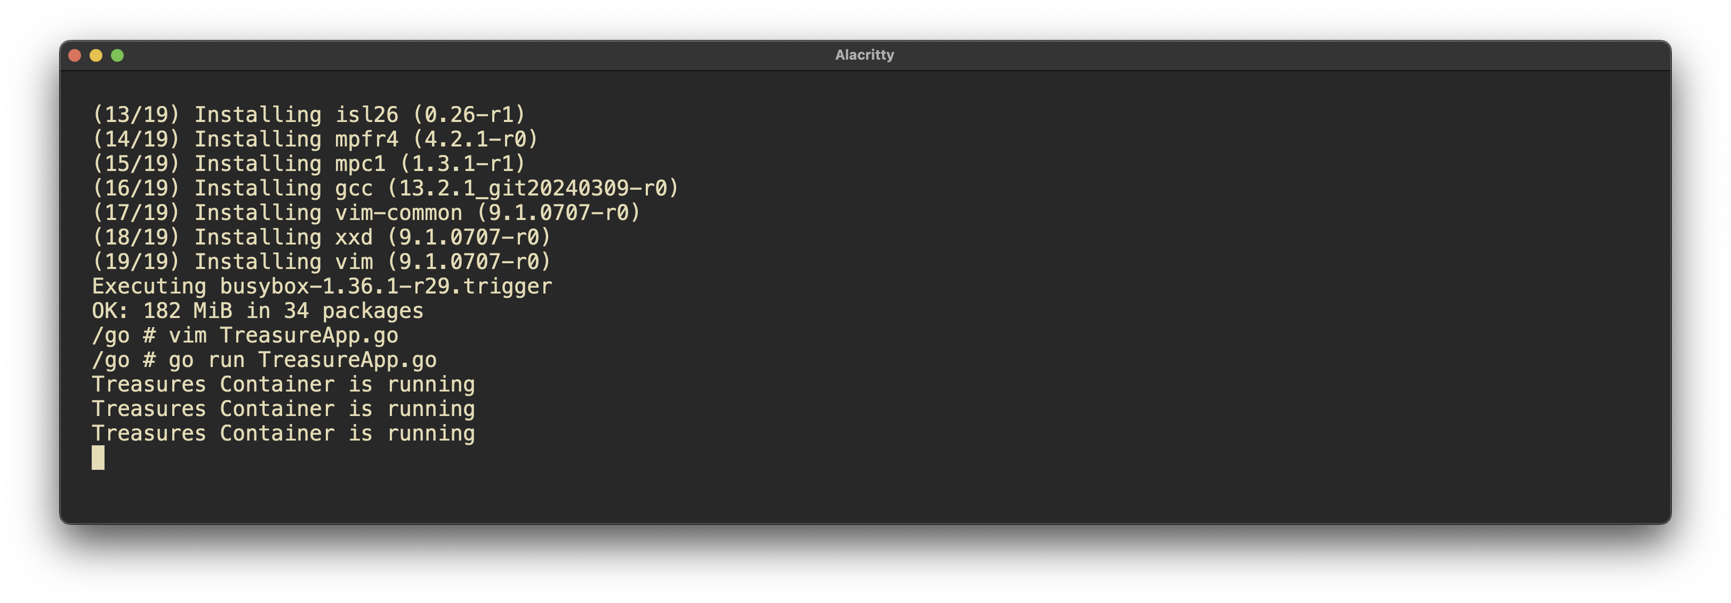Click the second 'Treasures Container is running' line

click(283, 409)
